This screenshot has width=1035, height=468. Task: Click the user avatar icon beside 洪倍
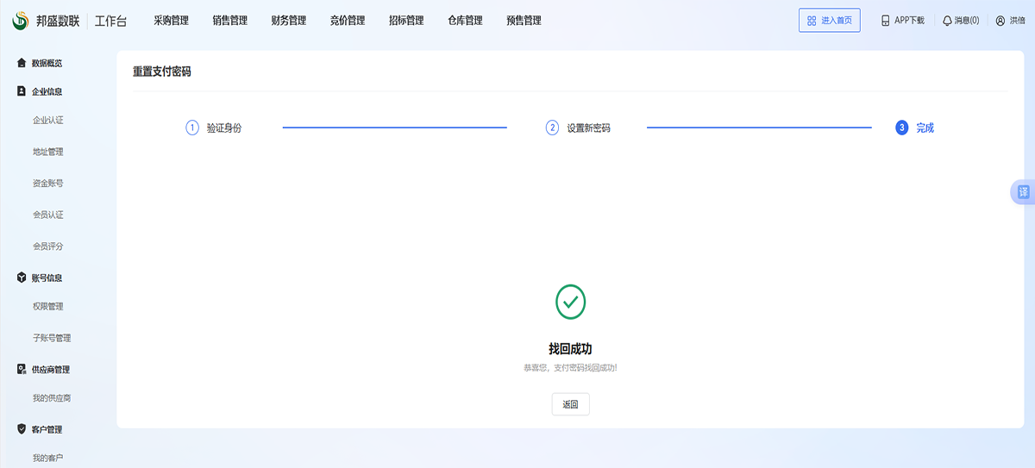1000,21
